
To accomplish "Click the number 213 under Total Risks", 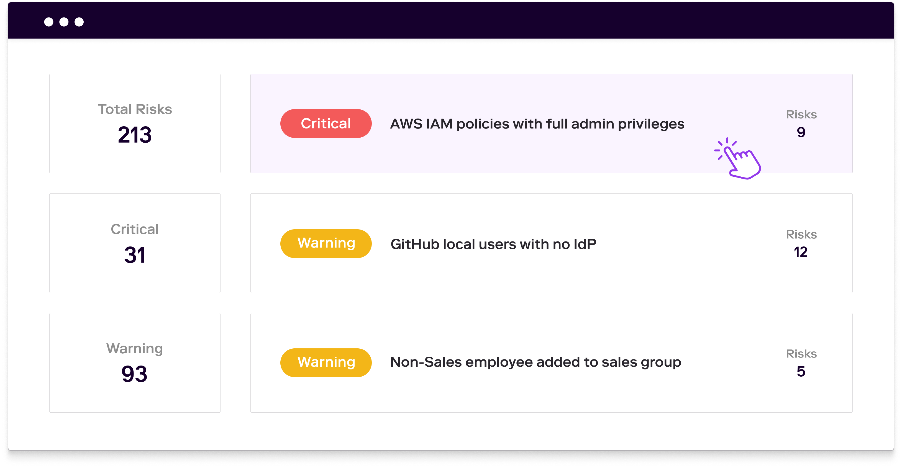I will pyautogui.click(x=135, y=135).
